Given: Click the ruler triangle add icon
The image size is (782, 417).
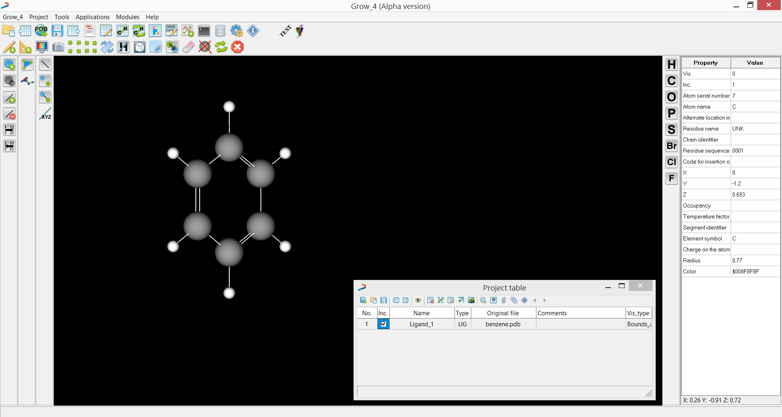Looking at the screenshot, I should 25,47.
